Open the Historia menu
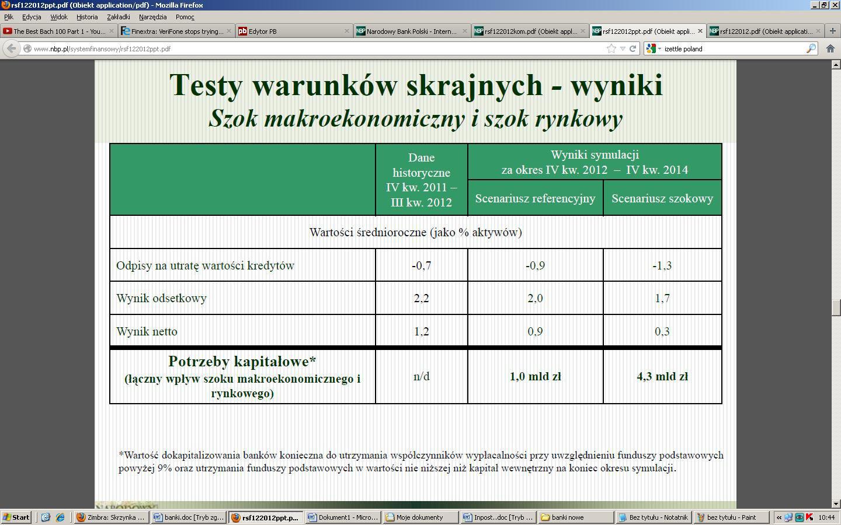This screenshot has height=525, width=841. 87,17
